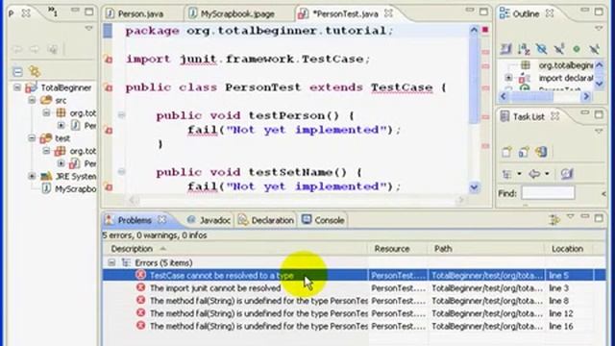Toggle Hide Local Types in Outline
The height and width of the screenshot is (346, 615).
point(594,49)
